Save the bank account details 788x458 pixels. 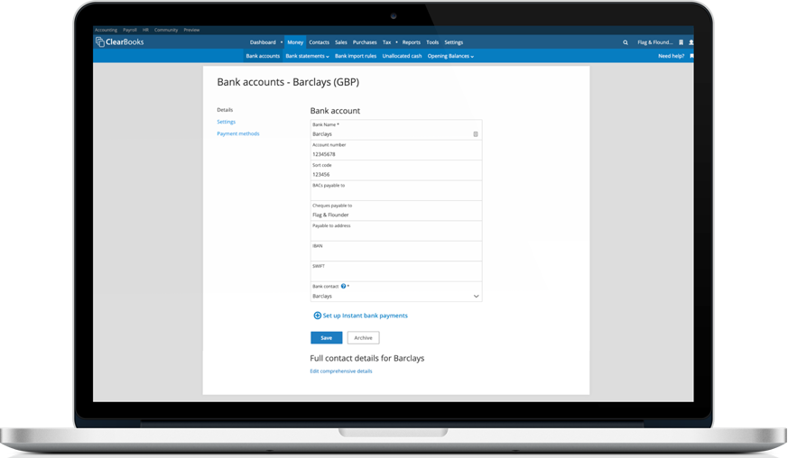click(326, 338)
